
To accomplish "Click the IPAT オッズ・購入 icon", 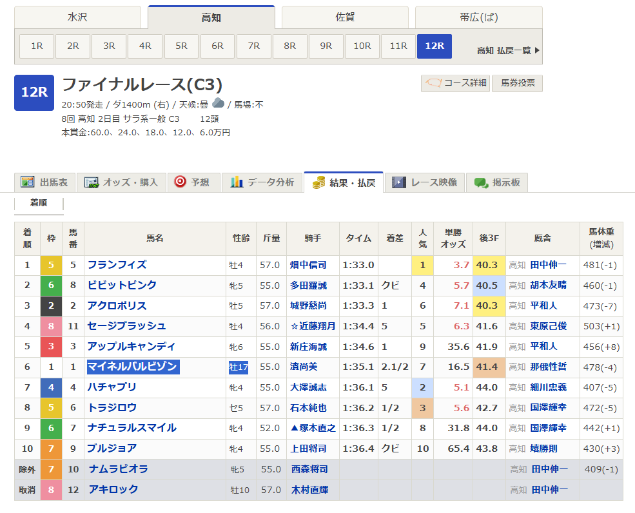I will point(91,182).
